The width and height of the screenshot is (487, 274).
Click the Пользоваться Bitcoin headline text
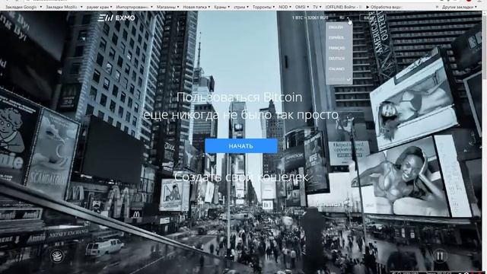click(239, 97)
